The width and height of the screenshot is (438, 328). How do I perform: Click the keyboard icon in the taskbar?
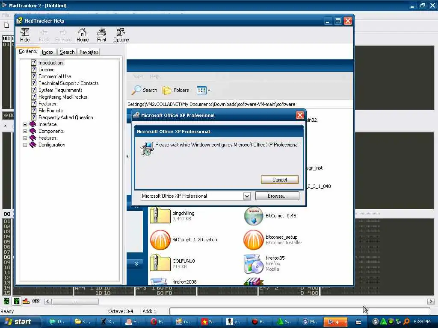pyautogui.click(x=358, y=322)
